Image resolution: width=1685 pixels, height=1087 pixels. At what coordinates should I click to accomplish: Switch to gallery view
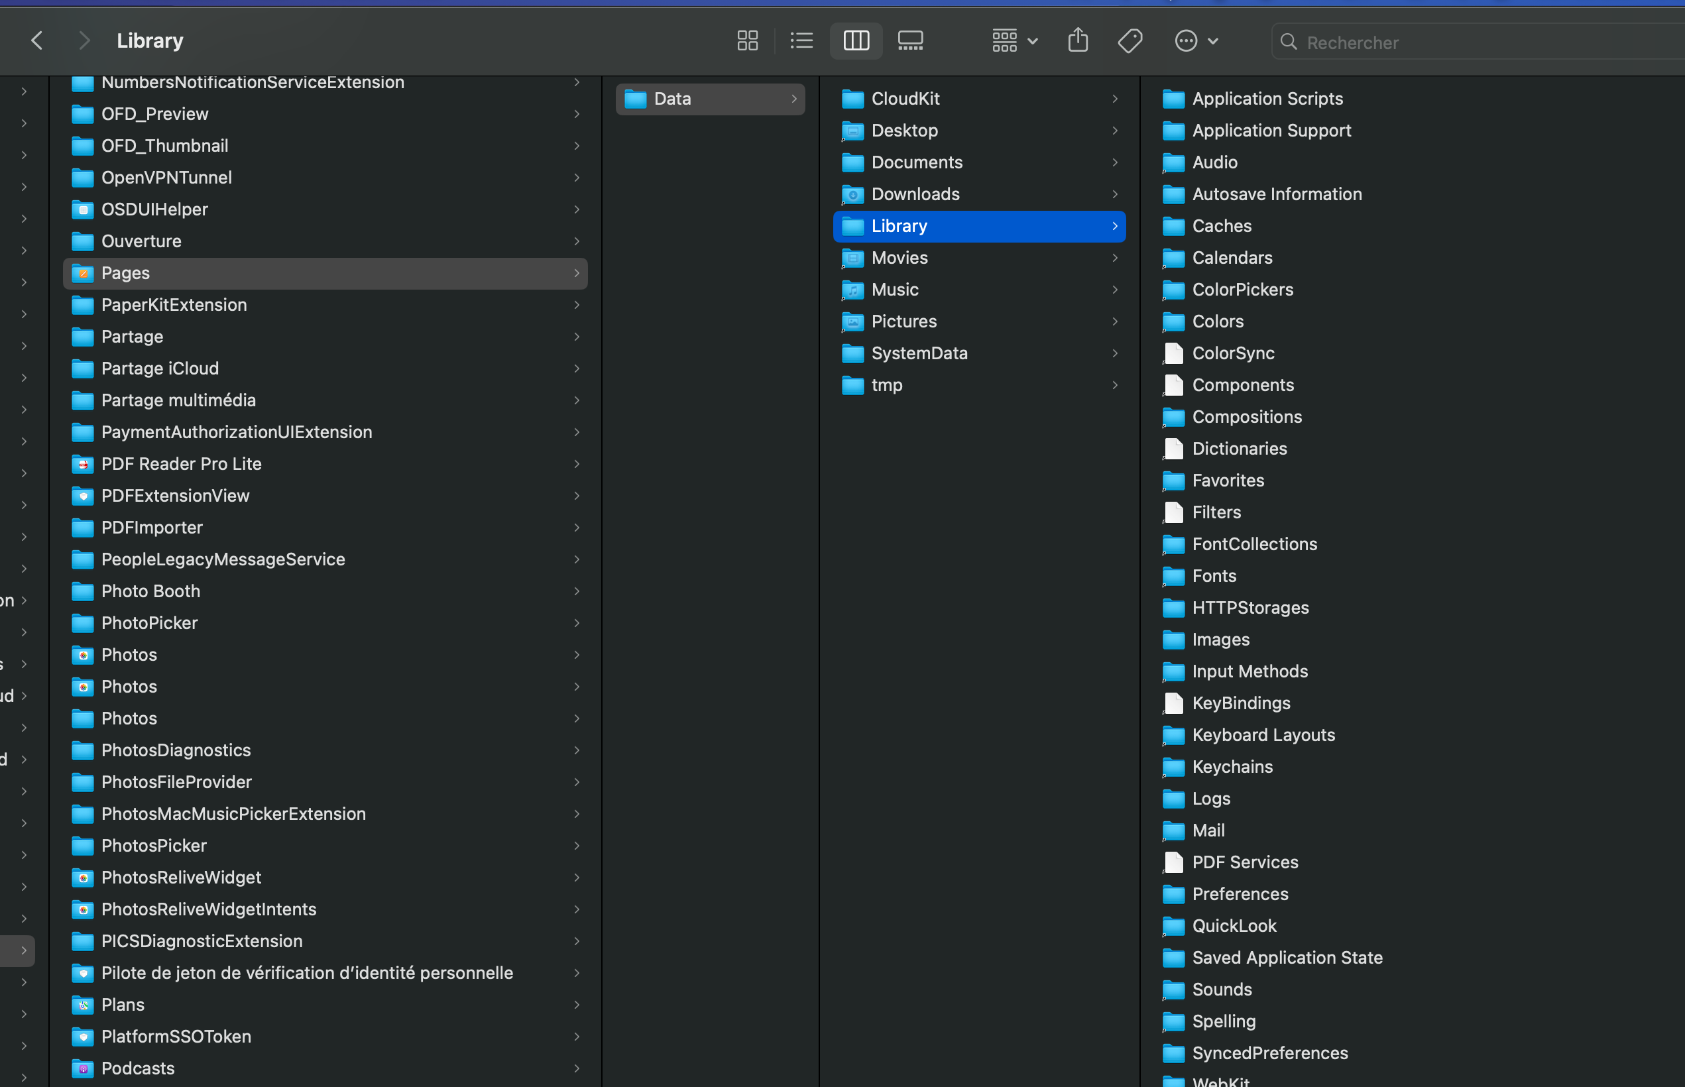tap(910, 41)
